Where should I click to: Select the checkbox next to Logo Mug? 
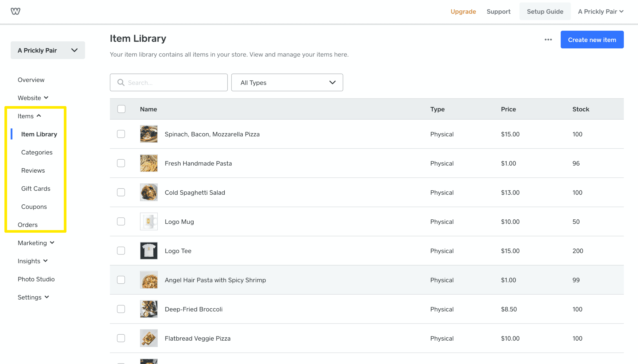click(121, 222)
